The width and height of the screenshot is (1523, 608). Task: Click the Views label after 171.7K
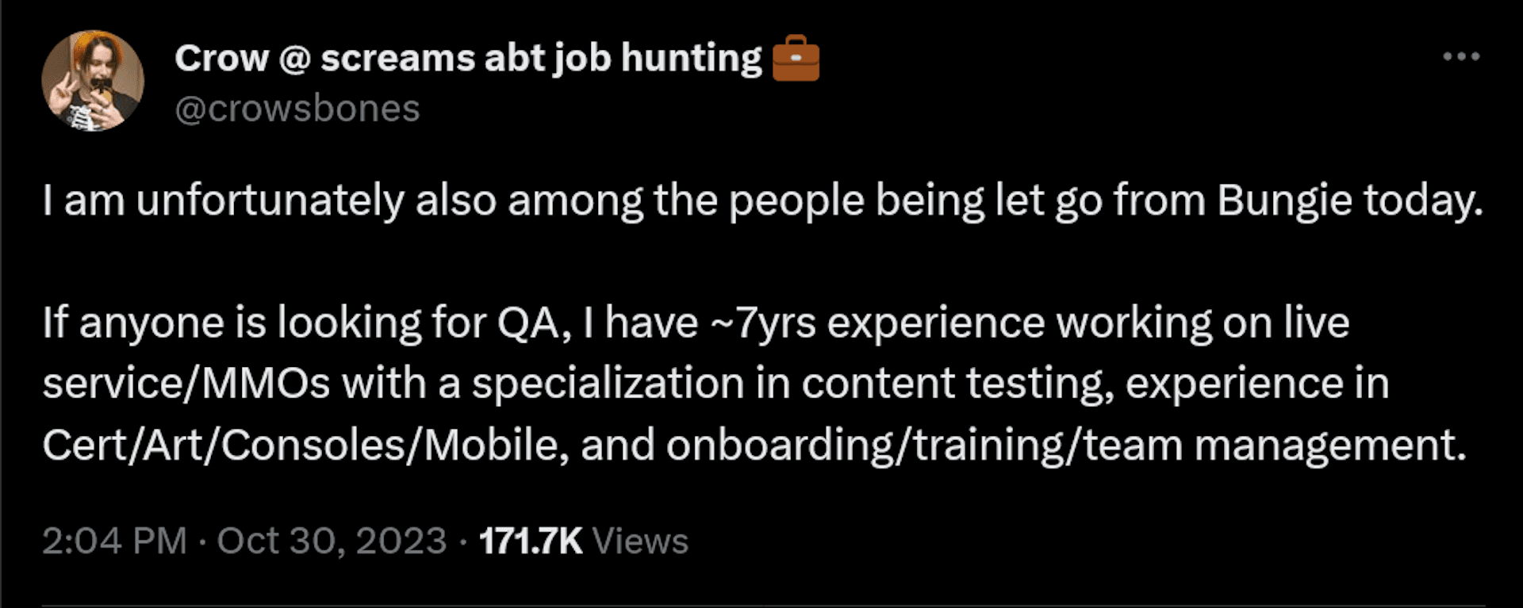coord(640,541)
